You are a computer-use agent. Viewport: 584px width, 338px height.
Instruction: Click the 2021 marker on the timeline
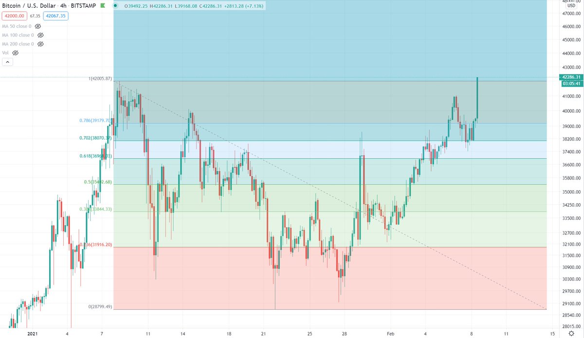click(x=33, y=334)
